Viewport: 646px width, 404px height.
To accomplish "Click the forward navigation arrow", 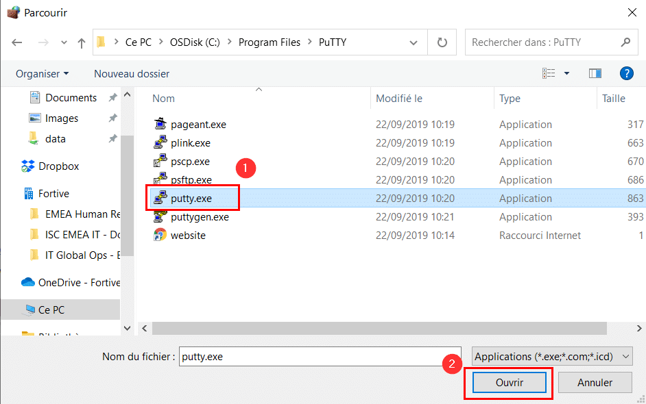I will pos(43,42).
